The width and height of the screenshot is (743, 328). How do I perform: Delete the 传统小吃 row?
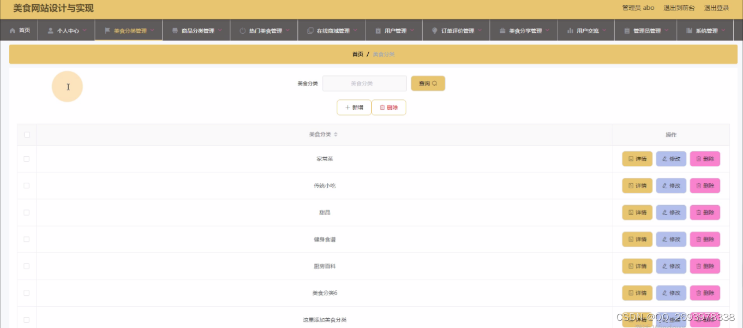705,186
